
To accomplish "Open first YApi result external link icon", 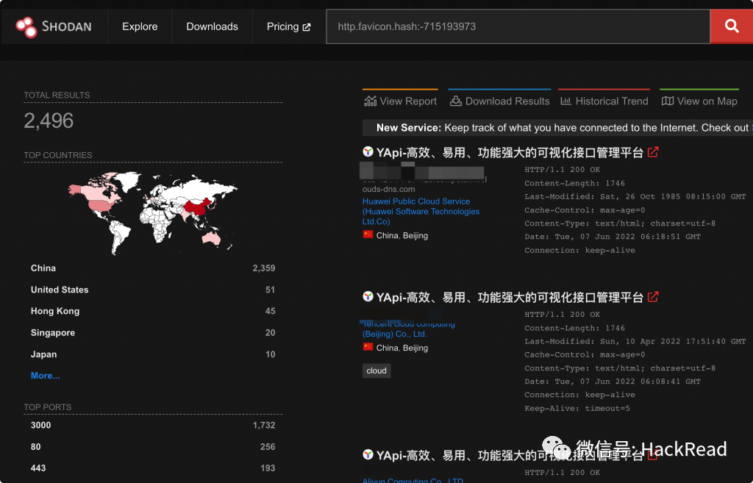I will coord(653,152).
